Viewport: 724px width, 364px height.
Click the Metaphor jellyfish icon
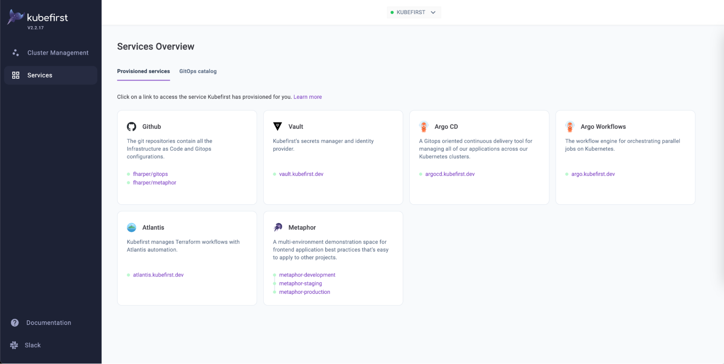click(278, 227)
